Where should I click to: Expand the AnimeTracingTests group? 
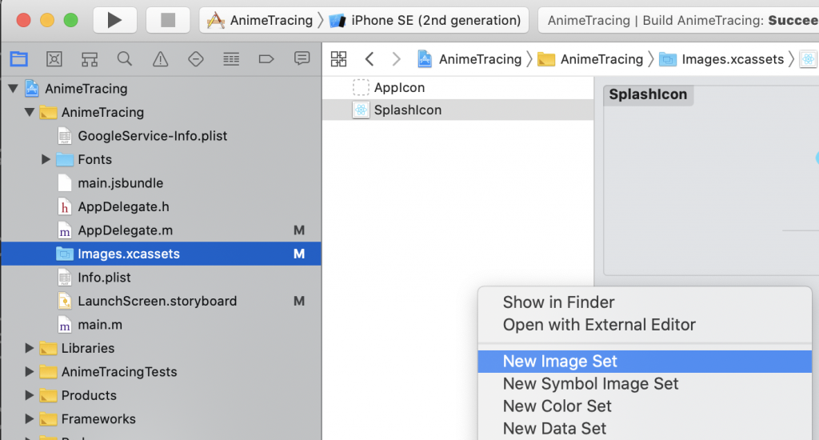pos(30,371)
